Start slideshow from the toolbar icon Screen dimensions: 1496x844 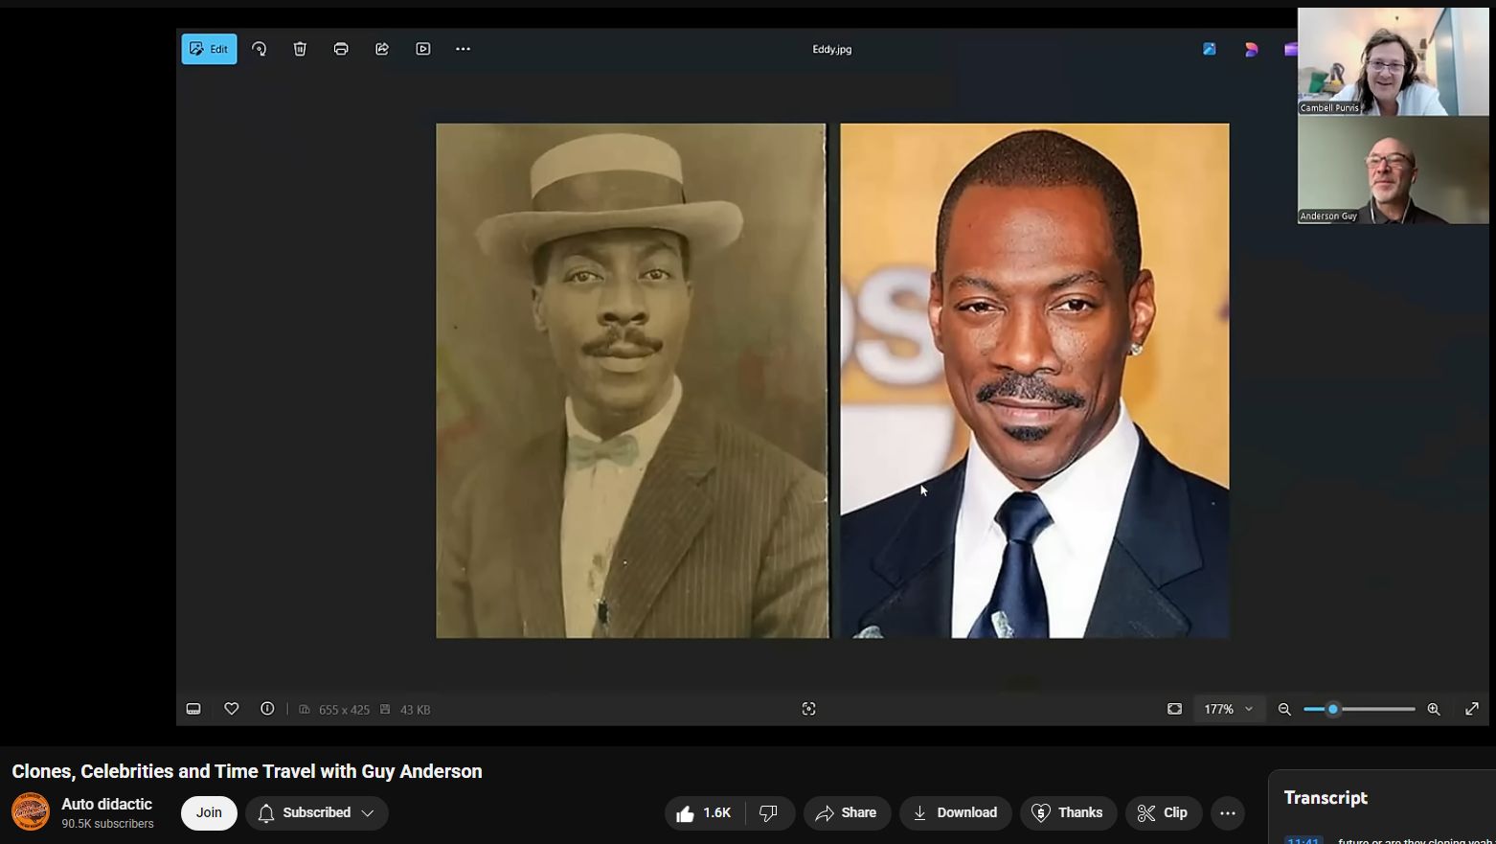tap(423, 49)
